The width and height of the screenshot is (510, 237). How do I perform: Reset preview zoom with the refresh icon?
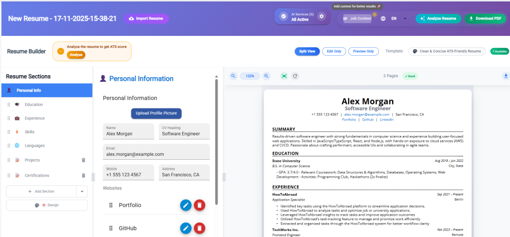(x=295, y=76)
